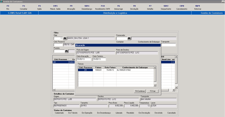The height and width of the screenshot is (117, 225).
Task: Click ShF2 Despachante toolbar item
Action: point(166,7)
